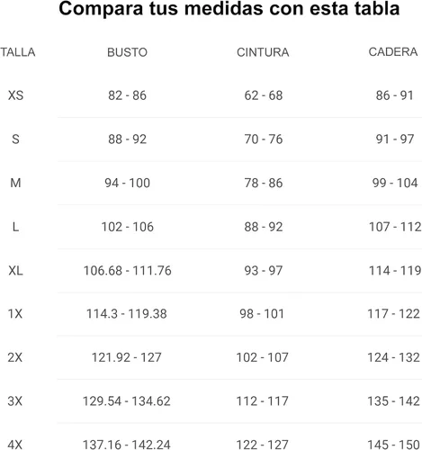The width and height of the screenshot is (422, 450).
Task: Click the bust value 121.92 - 127
Action: (x=127, y=357)
